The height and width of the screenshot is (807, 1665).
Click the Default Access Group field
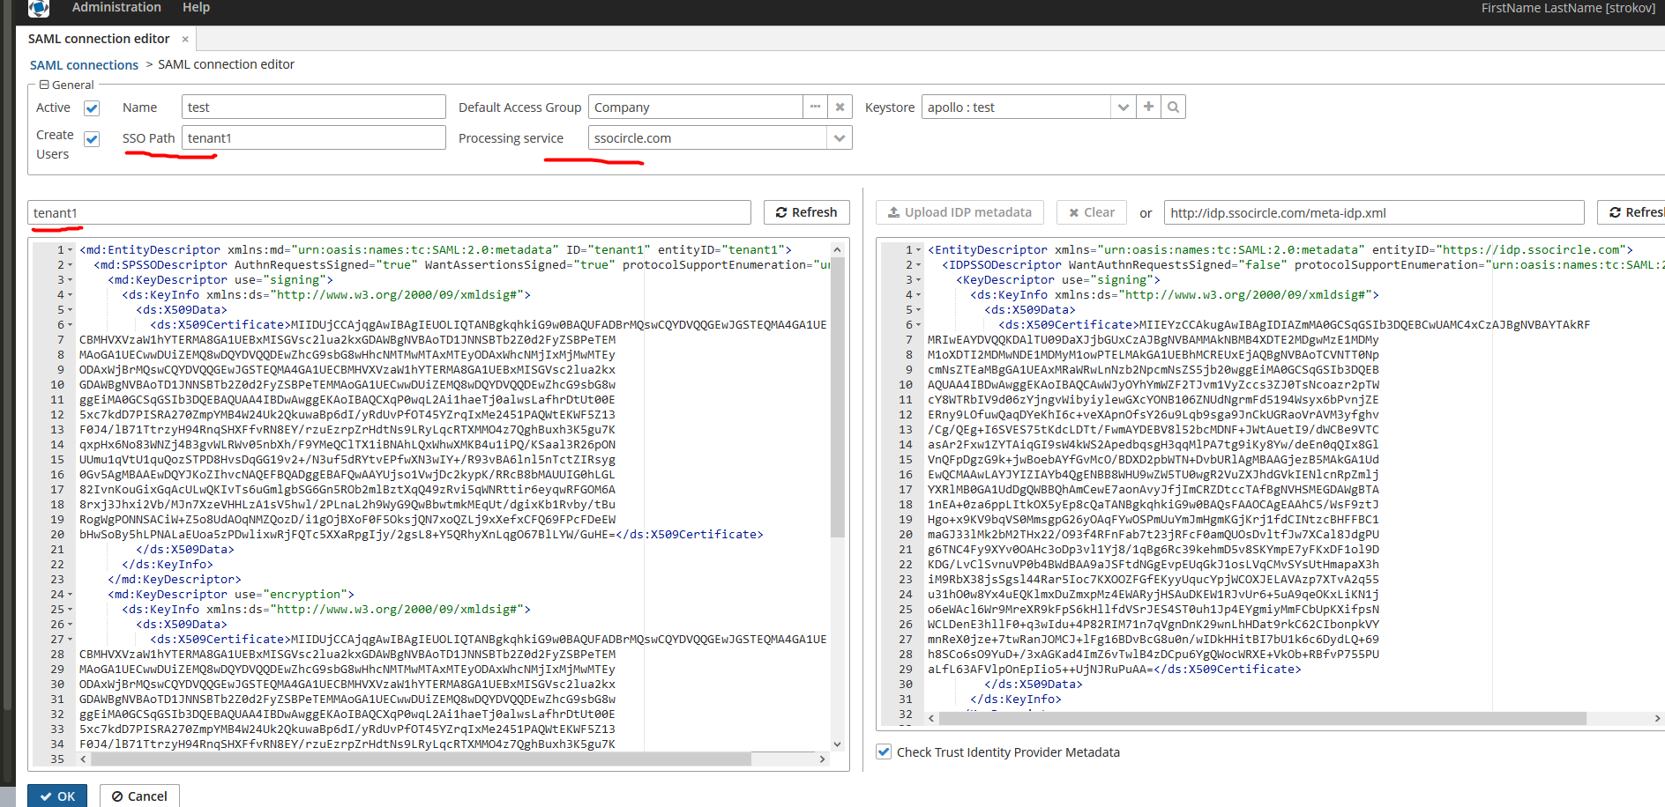tap(696, 107)
